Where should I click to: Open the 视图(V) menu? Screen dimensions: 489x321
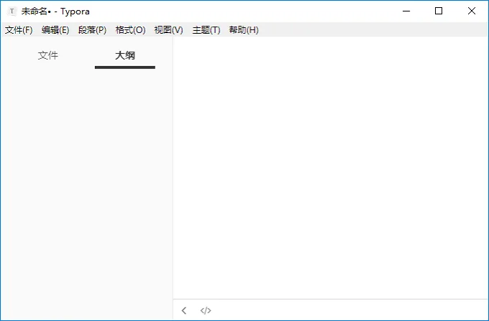pyautogui.click(x=168, y=30)
